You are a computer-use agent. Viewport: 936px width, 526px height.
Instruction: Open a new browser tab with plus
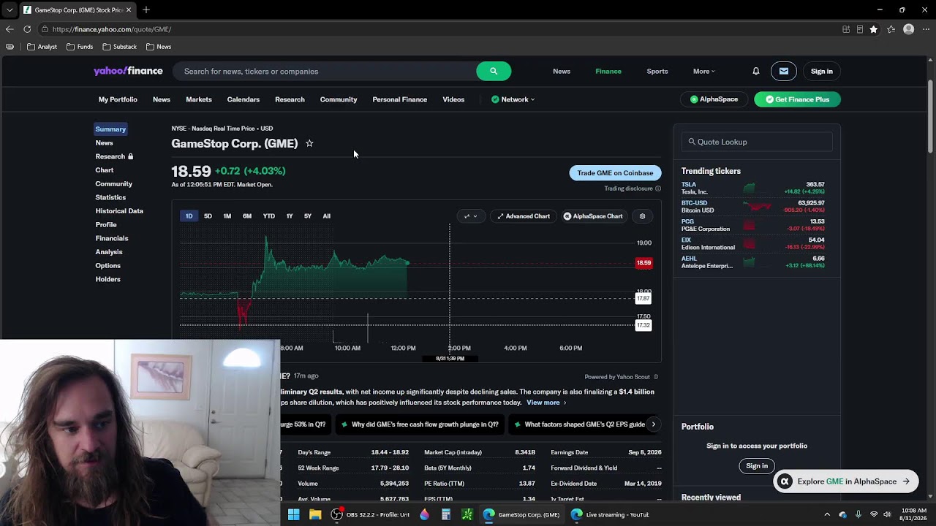pyautogui.click(x=146, y=9)
